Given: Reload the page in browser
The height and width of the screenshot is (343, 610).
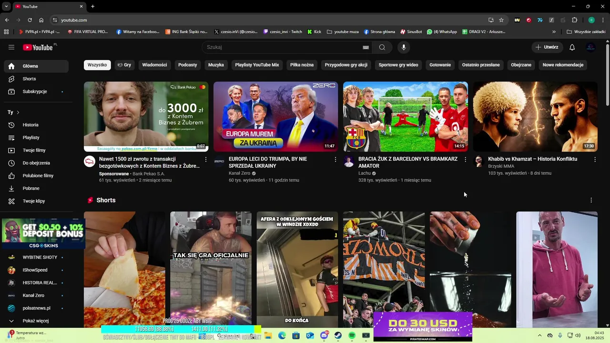Looking at the screenshot, I should coord(30,20).
